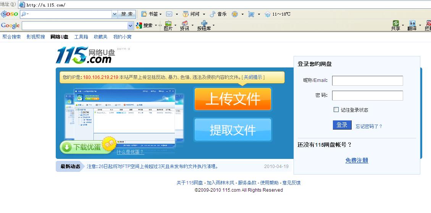Click the 登录 login button
Image resolution: width=431 pixels, height=213 pixels.
click(342, 125)
